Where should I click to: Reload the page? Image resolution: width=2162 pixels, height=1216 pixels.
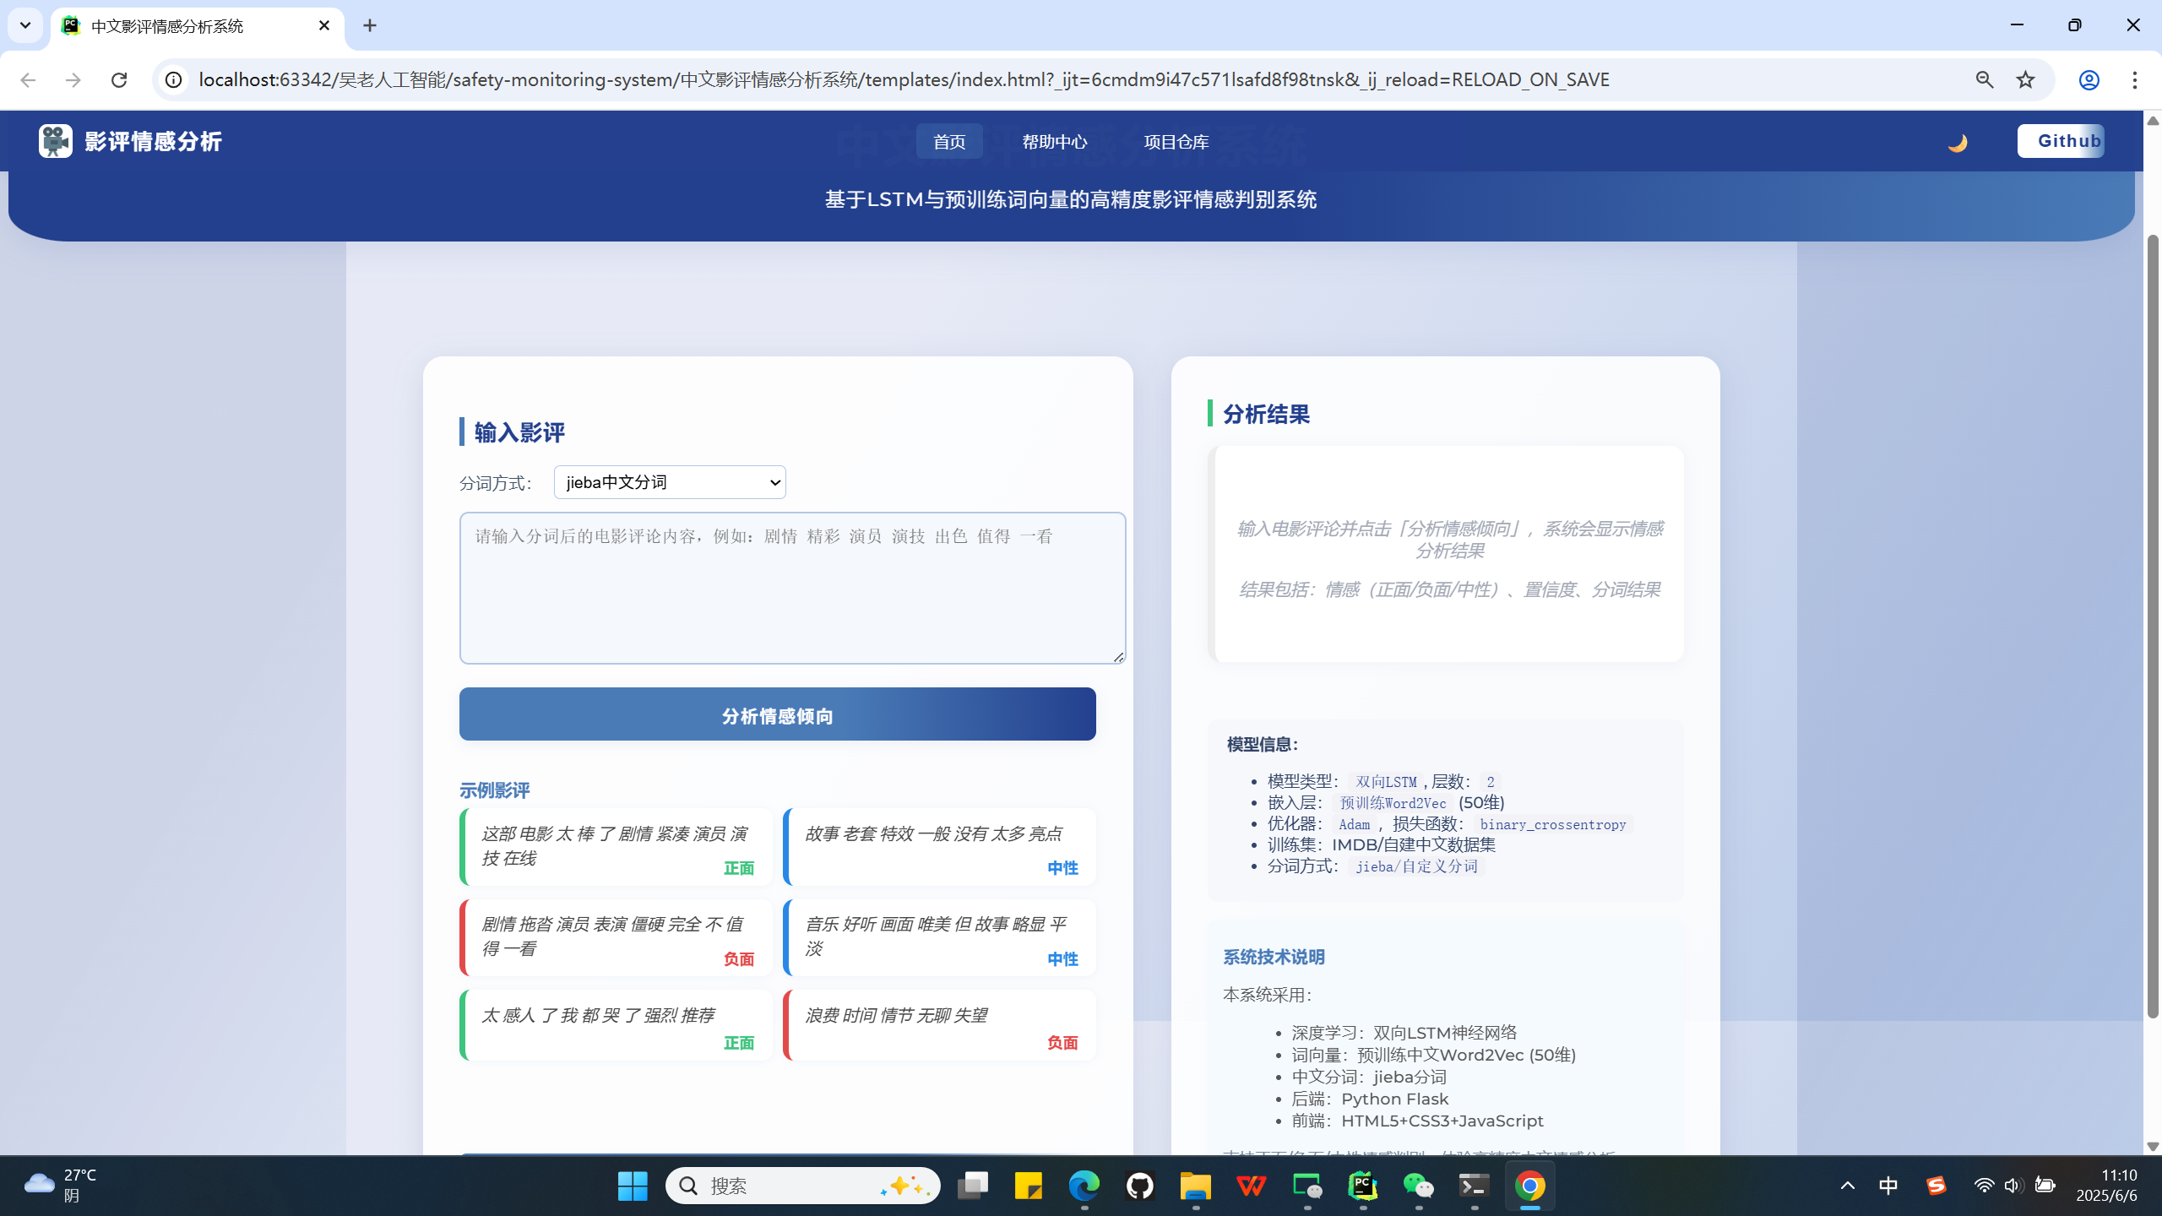[x=119, y=79]
